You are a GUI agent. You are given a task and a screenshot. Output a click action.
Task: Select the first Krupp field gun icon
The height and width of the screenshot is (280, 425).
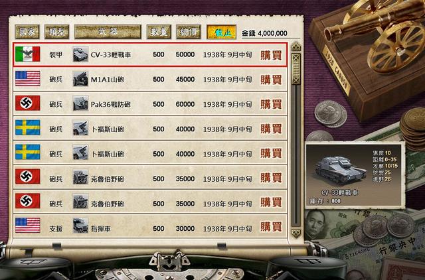point(80,177)
